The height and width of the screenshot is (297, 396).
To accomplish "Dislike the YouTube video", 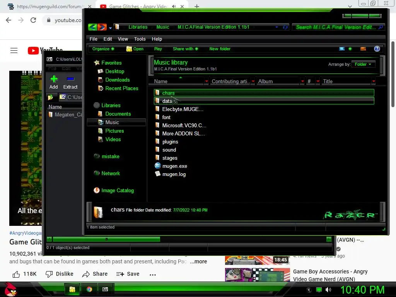I will [60, 274].
